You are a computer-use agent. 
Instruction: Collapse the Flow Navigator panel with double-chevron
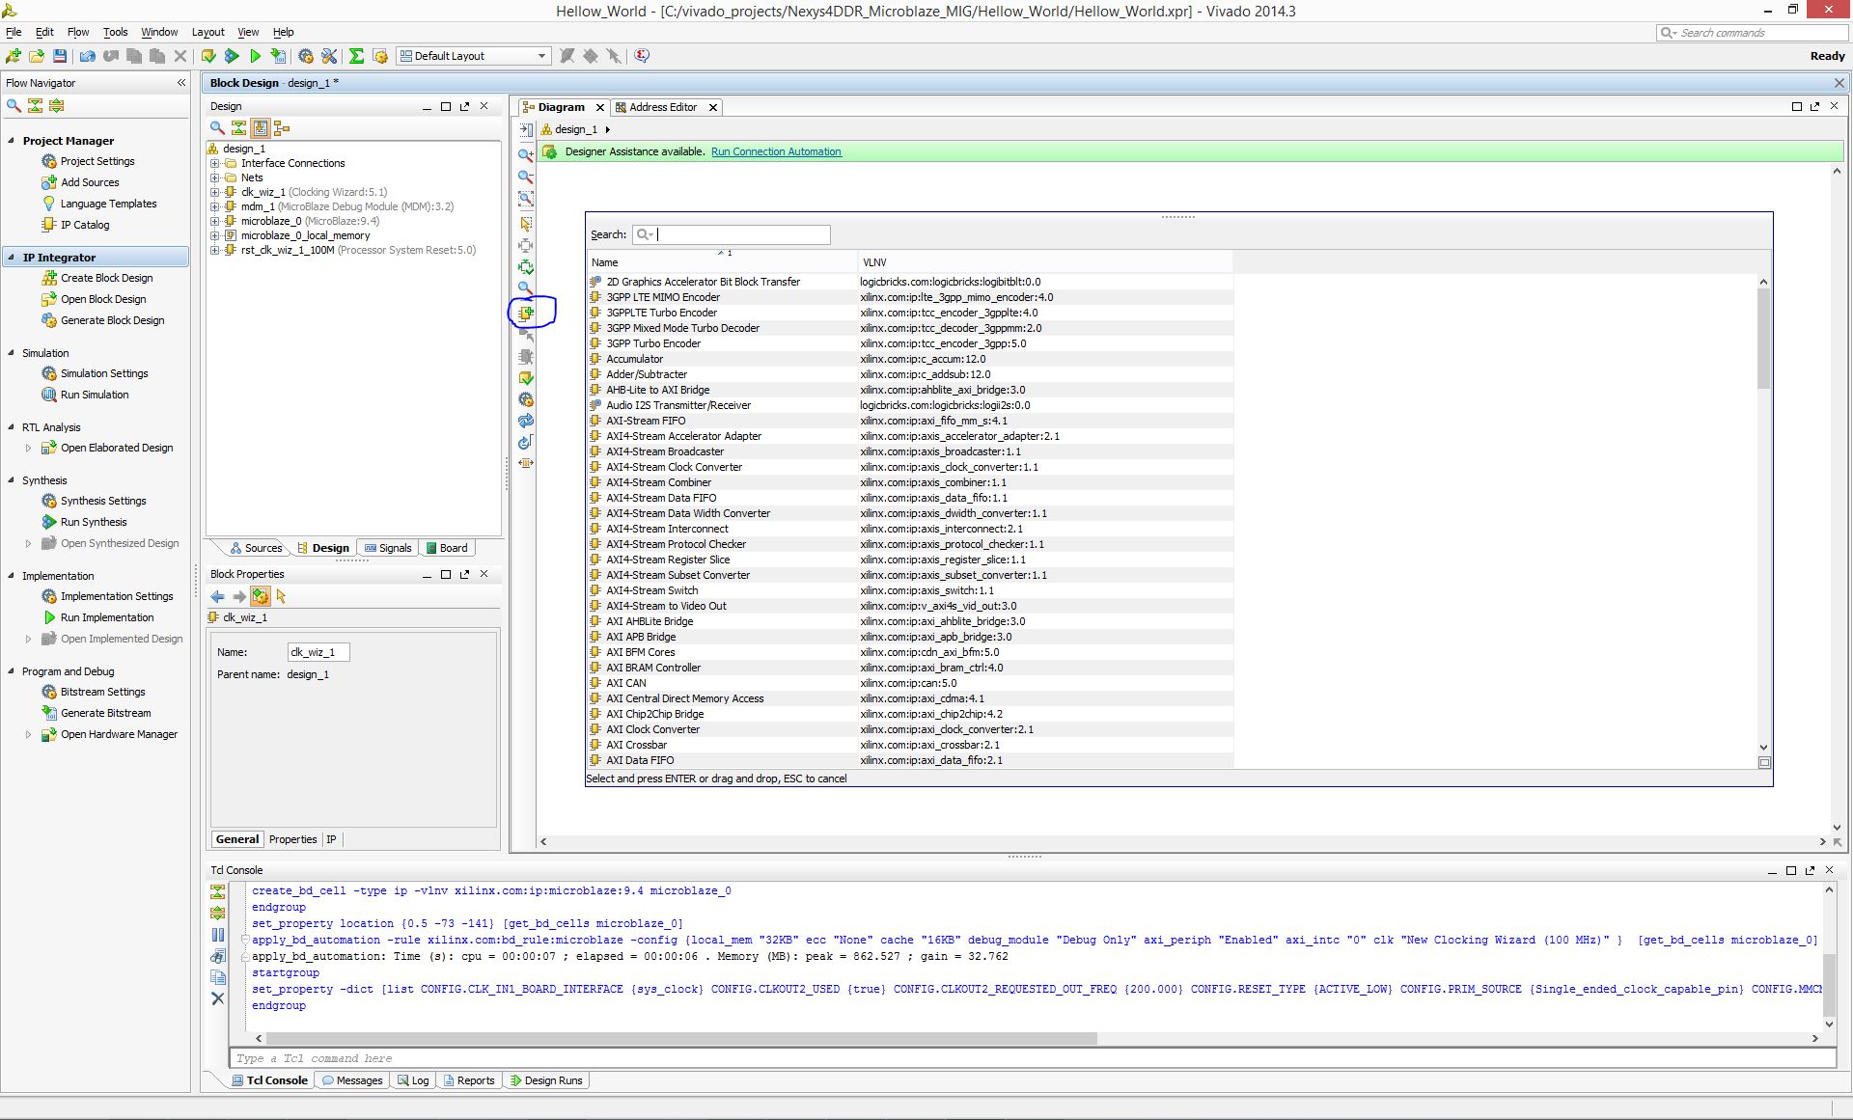click(x=181, y=83)
